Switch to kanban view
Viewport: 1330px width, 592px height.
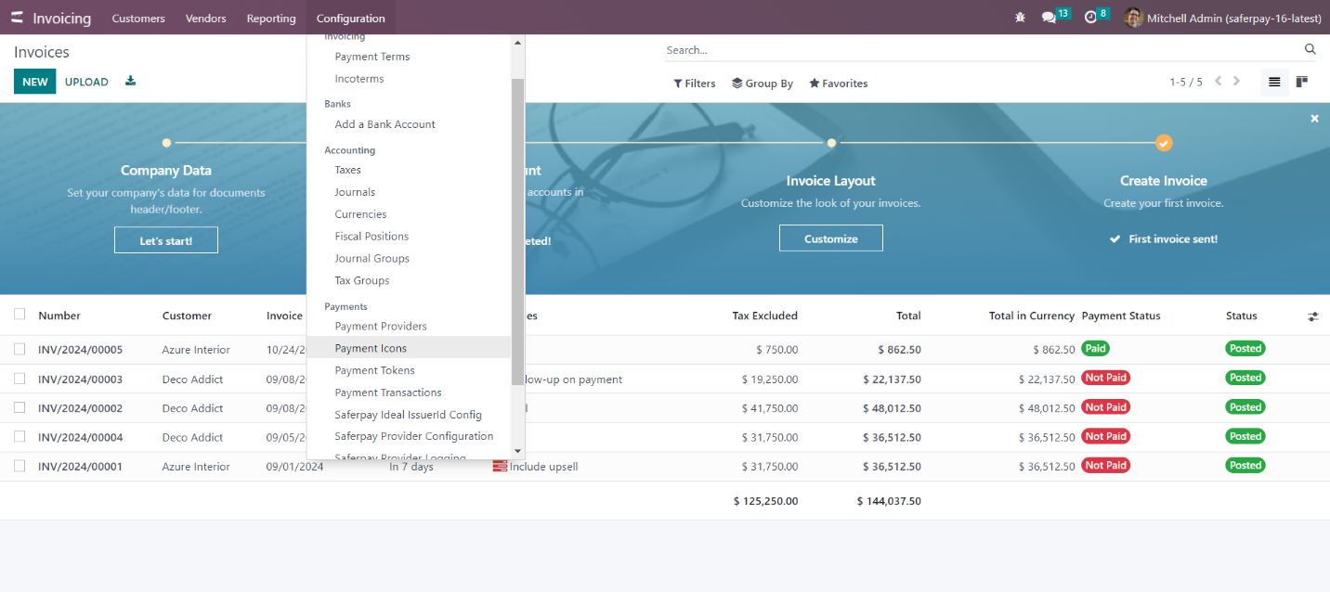click(x=1302, y=82)
